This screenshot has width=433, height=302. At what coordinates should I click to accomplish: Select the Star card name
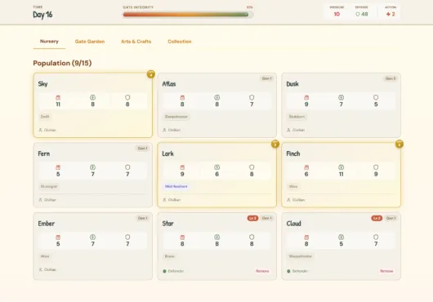(168, 224)
